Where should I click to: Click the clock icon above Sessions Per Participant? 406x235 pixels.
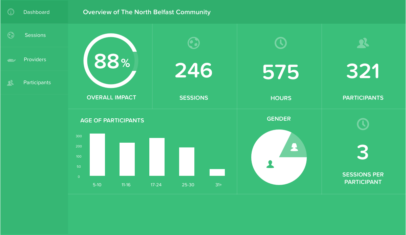[x=363, y=124]
